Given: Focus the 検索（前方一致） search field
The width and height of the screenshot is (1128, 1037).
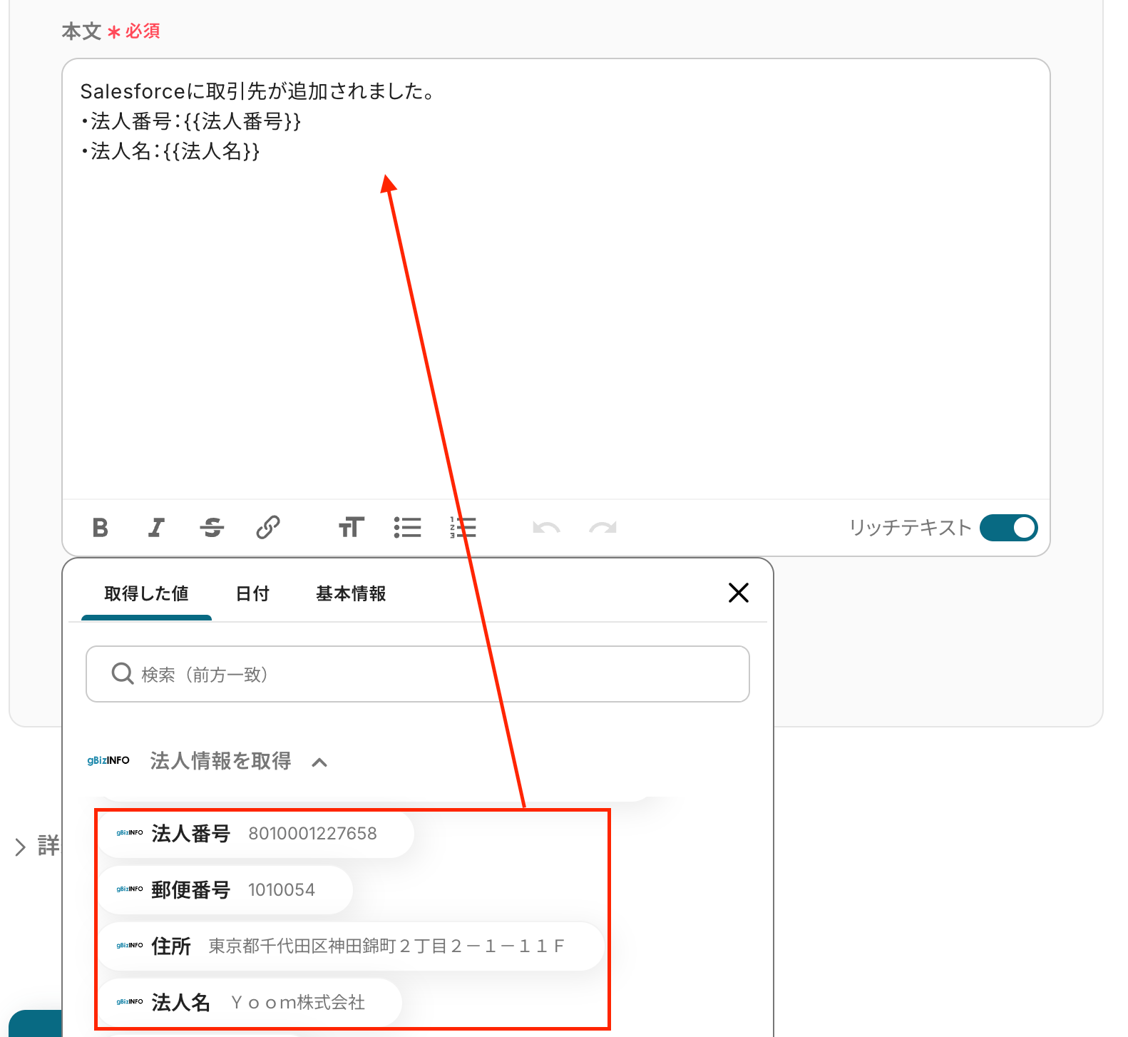Looking at the screenshot, I should 418,674.
